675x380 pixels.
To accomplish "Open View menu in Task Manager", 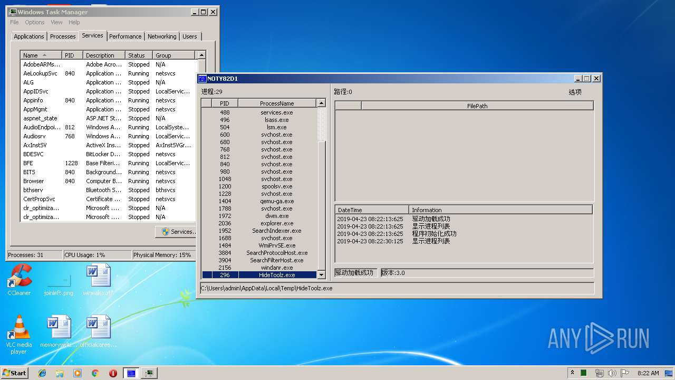I will click(x=56, y=22).
